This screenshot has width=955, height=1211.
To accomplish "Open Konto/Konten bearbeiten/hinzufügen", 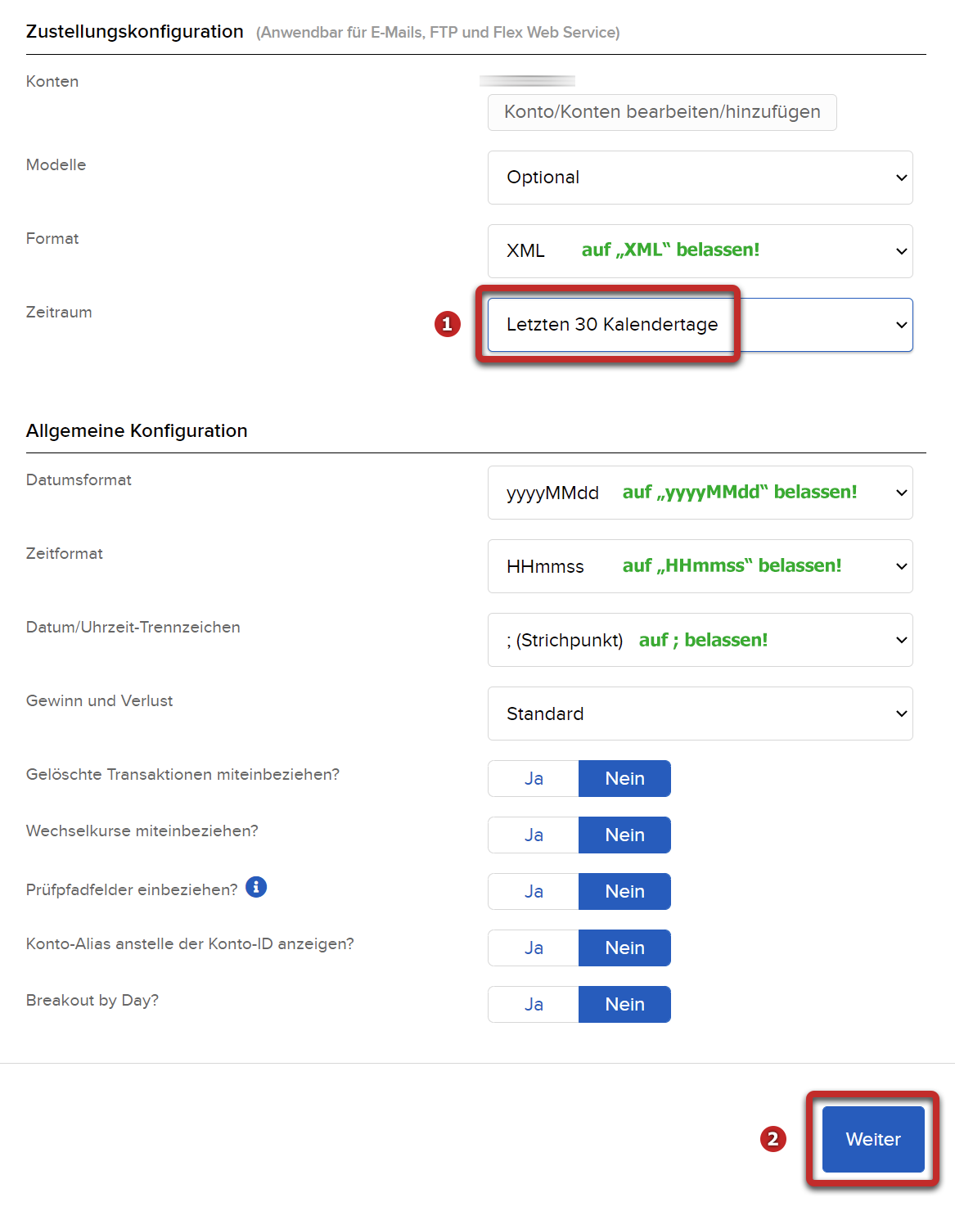I will [661, 112].
